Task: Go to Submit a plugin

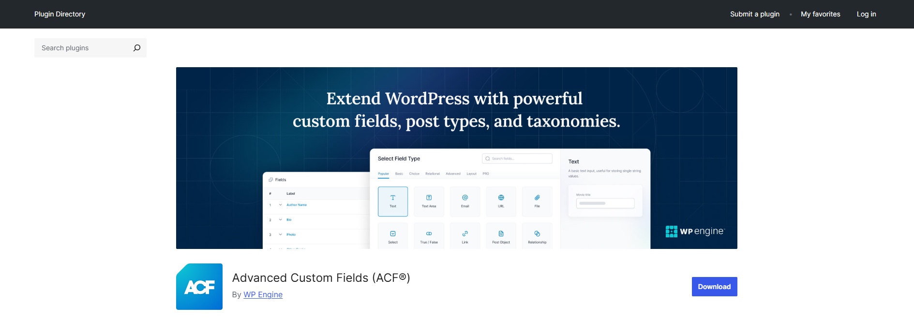Action: tap(755, 14)
